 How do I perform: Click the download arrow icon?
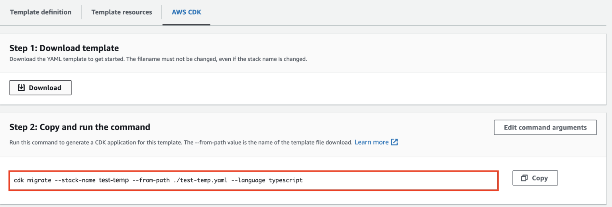click(x=22, y=88)
